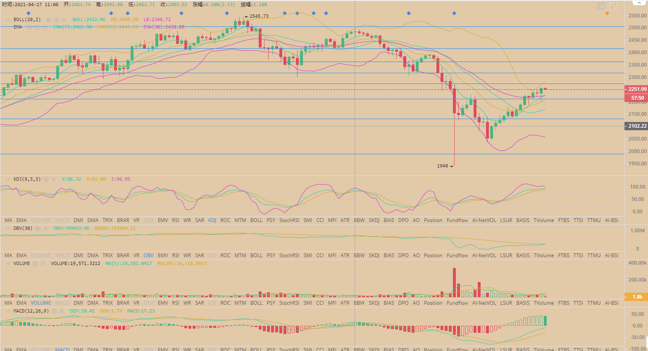Screen dimensions: 648x351
Task: Click the fullscreen chart icon
Action: pos(613,6)
